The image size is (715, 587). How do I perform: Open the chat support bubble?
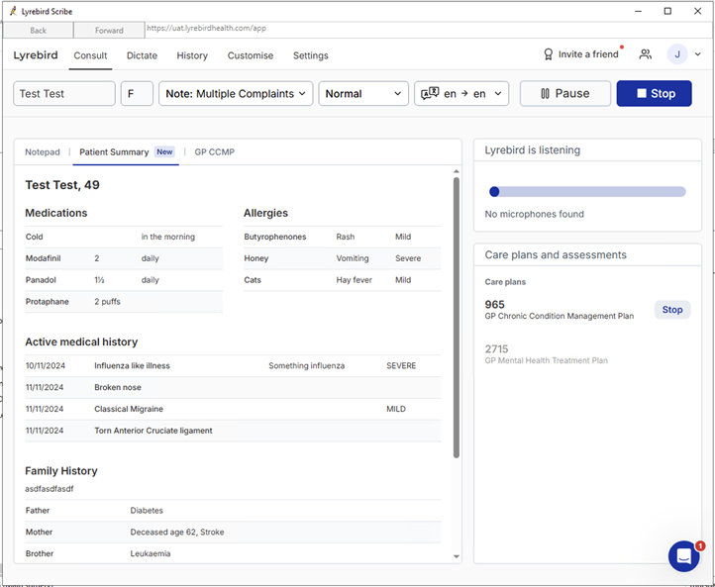tap(684, 556)
